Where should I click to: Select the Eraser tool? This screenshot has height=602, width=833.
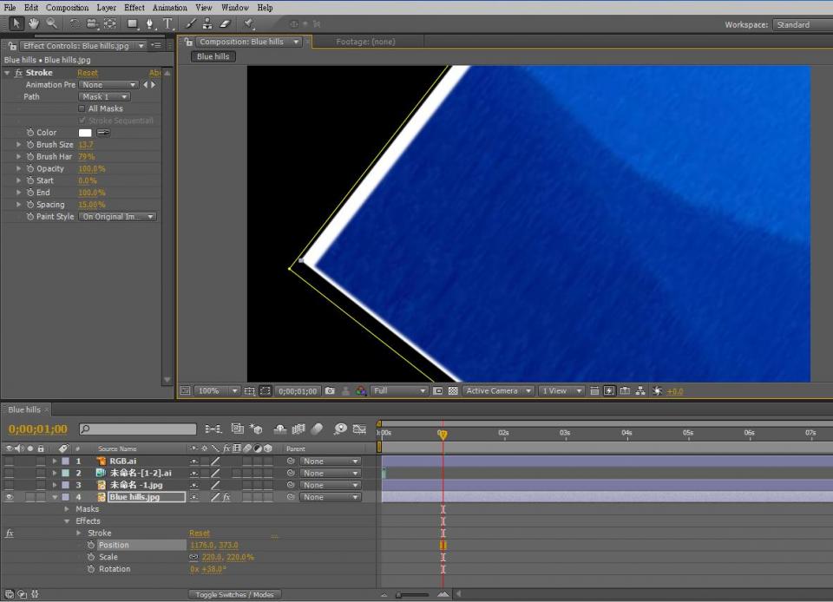225,23
